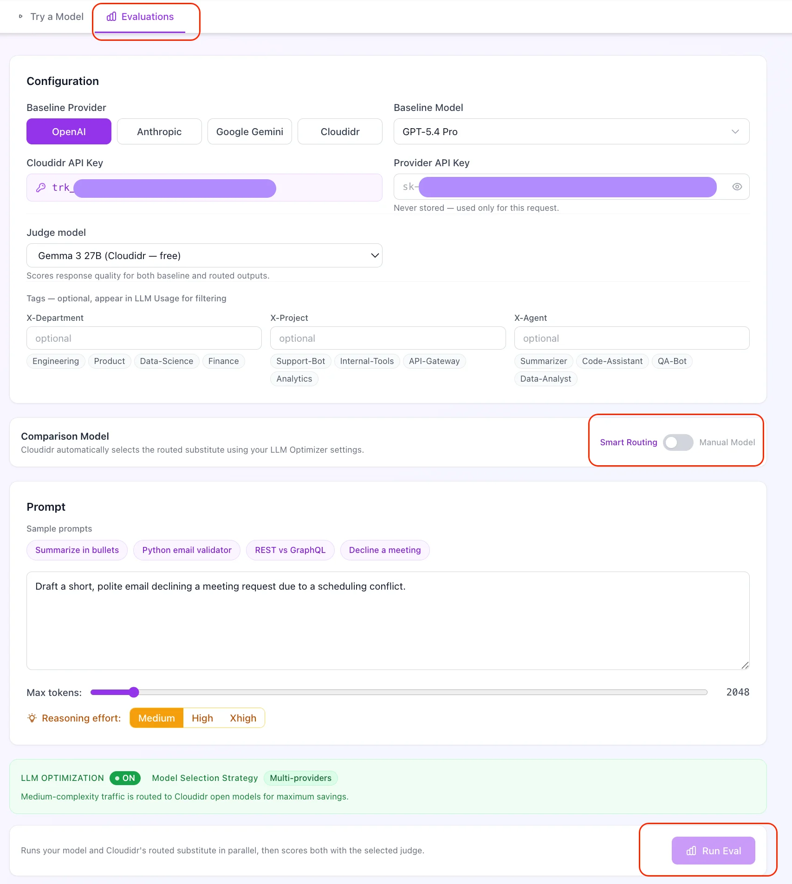Select the Analytics project tag

coord(294,379)
